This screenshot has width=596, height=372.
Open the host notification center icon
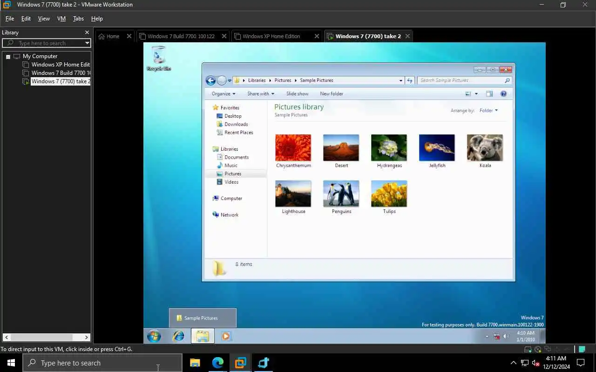[581, 363]
